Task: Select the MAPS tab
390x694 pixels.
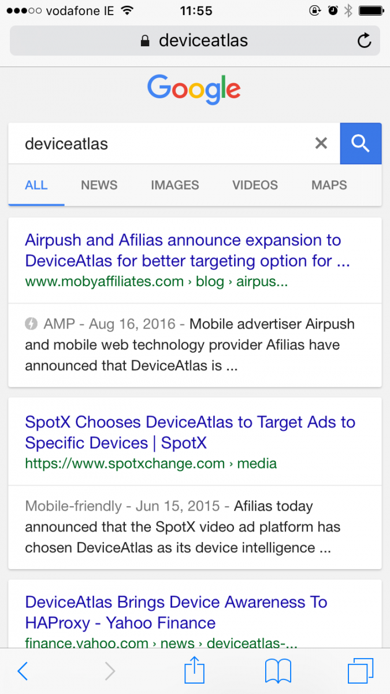Action: pyautogui.click(x=329, y=185)
